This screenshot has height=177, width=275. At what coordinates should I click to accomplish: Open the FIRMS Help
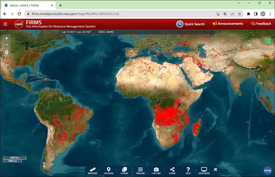(188, 170)
